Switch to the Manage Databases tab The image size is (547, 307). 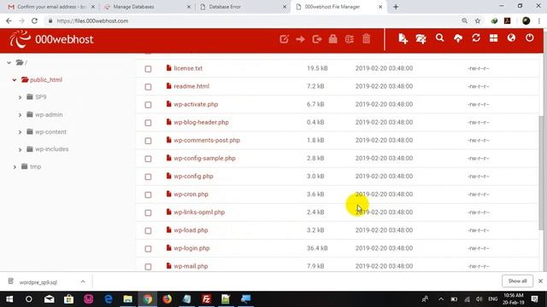(x=146, y=7)
